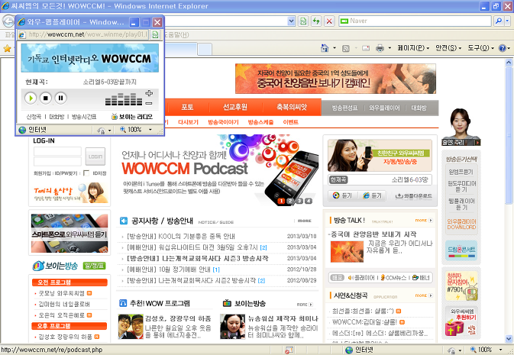
Task: Raise the player volume with the plus button
Action: (149, 93)
